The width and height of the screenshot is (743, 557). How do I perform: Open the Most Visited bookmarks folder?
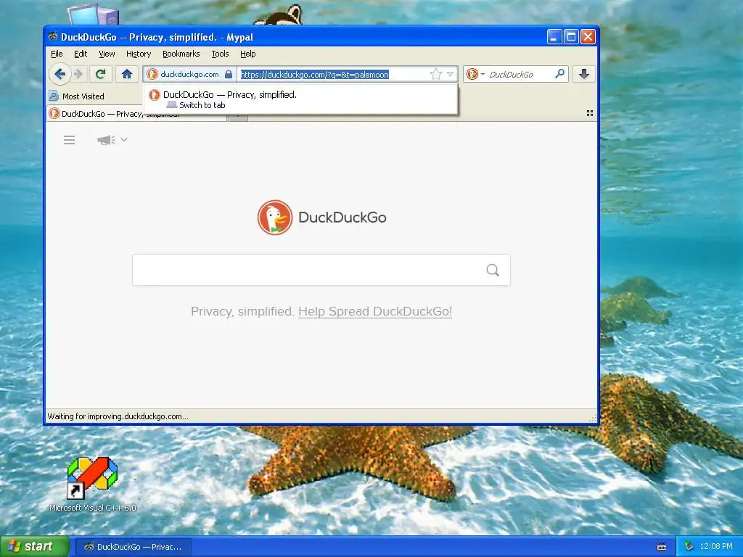77,96
